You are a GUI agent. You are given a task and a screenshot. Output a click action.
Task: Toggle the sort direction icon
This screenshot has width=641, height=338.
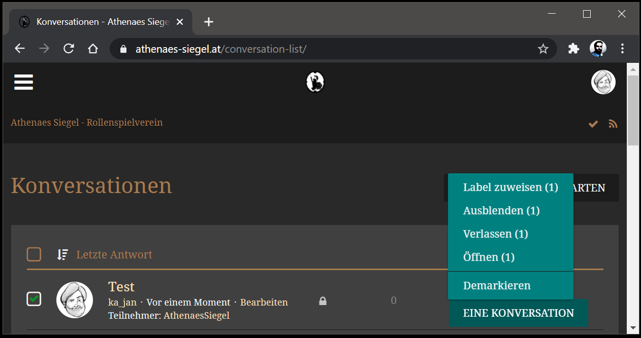(x=62, y=254)
